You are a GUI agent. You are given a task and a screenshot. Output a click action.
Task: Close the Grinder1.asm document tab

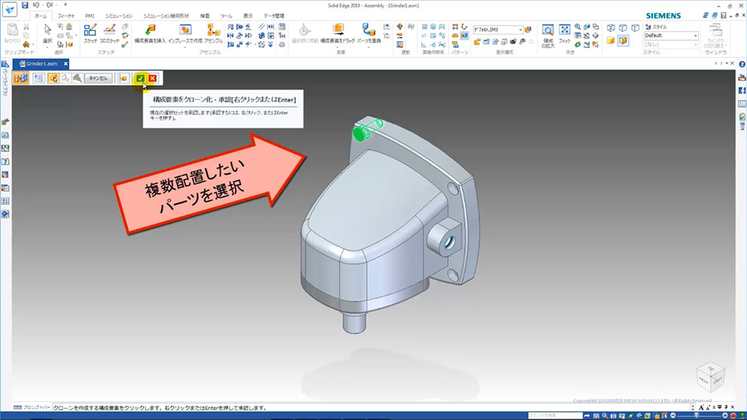pos(66,64)
